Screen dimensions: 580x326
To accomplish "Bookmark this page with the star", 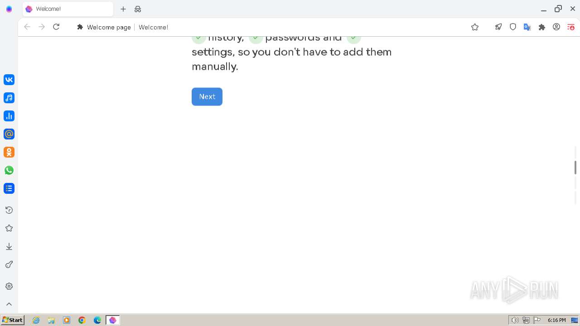I will point(475,27).
